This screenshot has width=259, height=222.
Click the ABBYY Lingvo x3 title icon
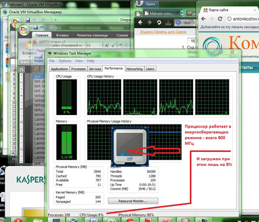click(x=35, y=41)
